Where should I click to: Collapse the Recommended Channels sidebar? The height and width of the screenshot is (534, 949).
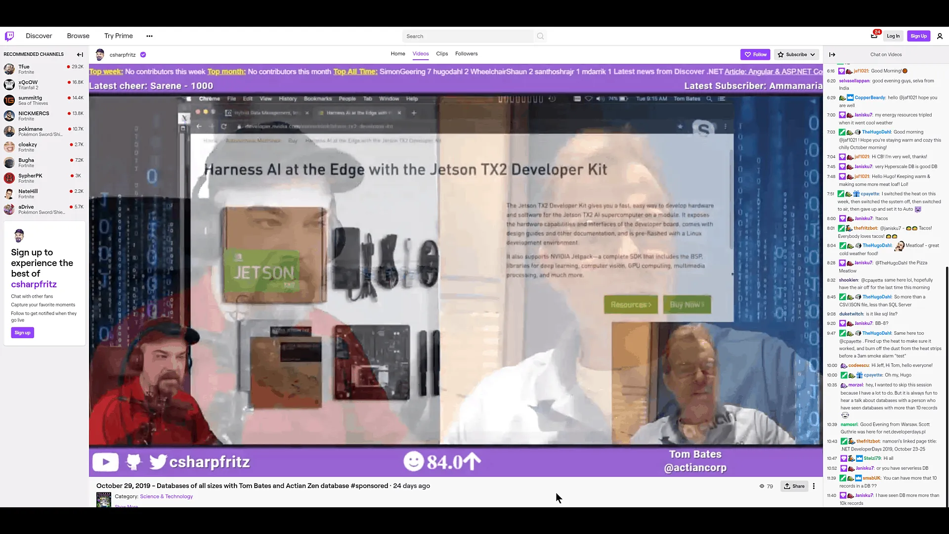coord(80,54)
